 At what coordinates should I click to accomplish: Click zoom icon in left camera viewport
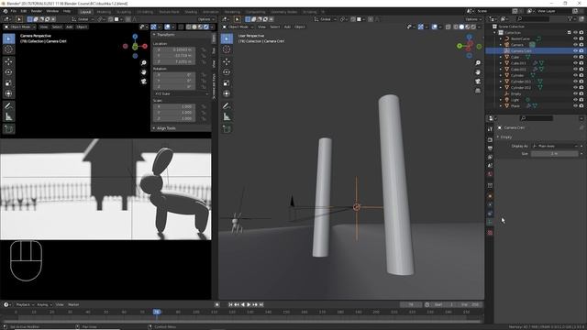(144, 63)
